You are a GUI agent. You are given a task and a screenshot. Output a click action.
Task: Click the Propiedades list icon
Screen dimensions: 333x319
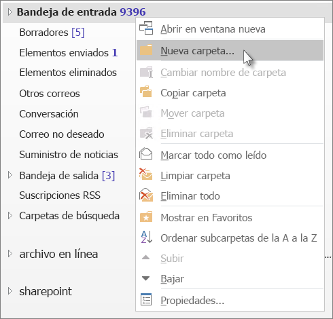pos(146,299)
